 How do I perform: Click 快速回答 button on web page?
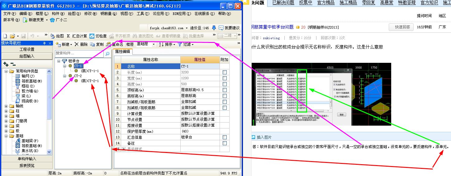[x=401, y=27]
